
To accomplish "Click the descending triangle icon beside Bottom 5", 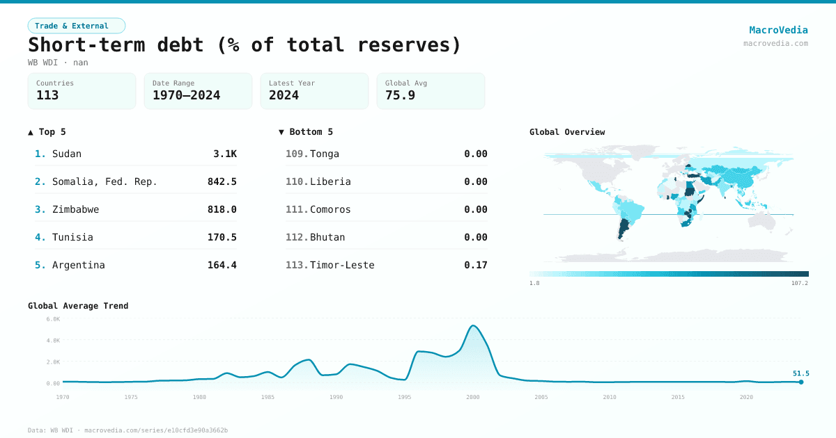I will click(x=281, y=131).
